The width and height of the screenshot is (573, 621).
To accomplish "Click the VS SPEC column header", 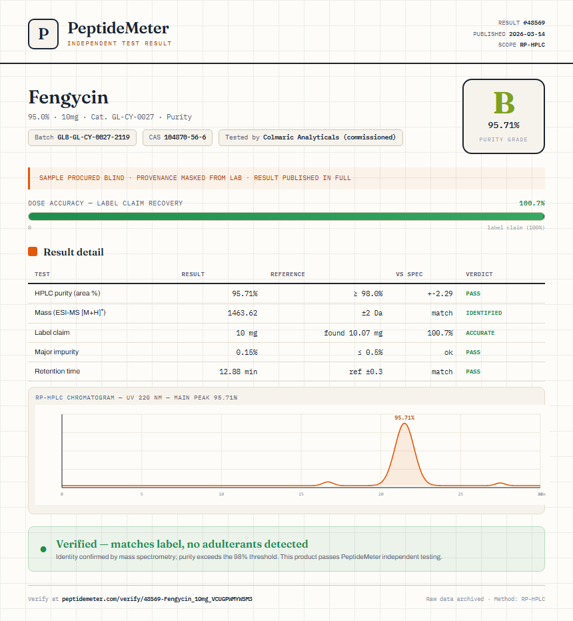I will [409, 274].
